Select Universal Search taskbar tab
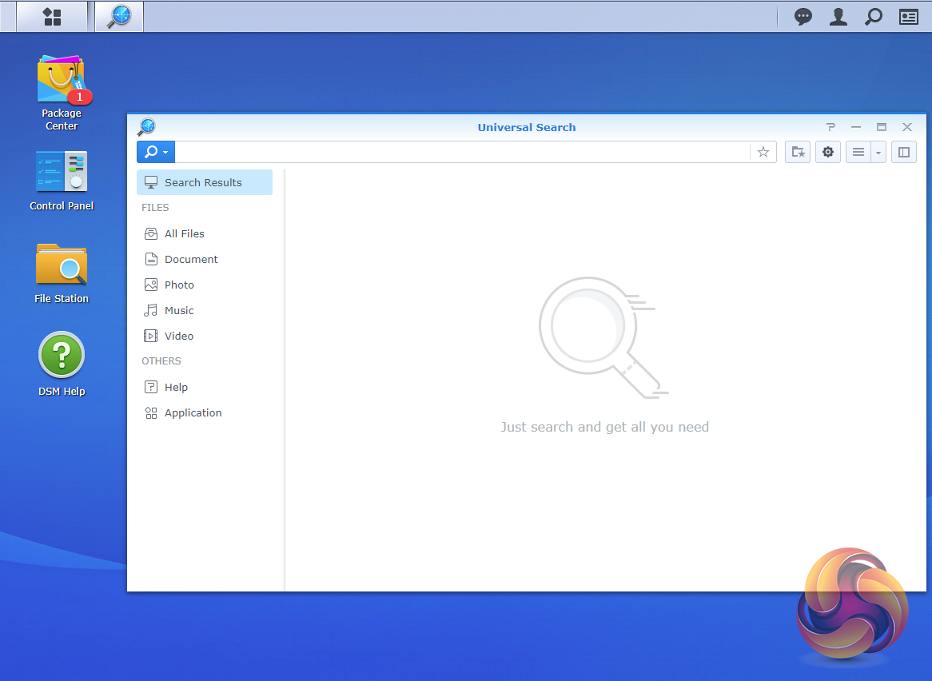Viewport: 932px width, 681px height. pyautogui.click(x=119, y=17)
